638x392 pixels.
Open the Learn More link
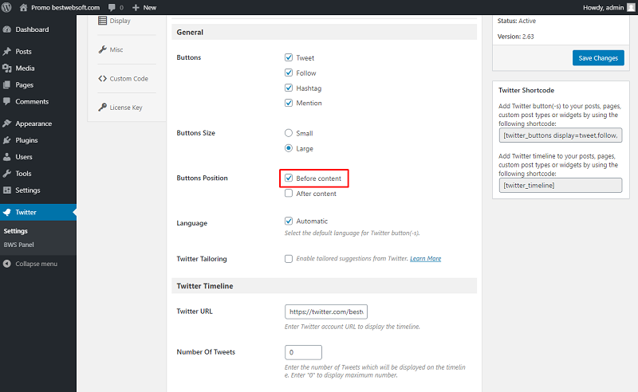pyautogui.click(x=426, y=259)
